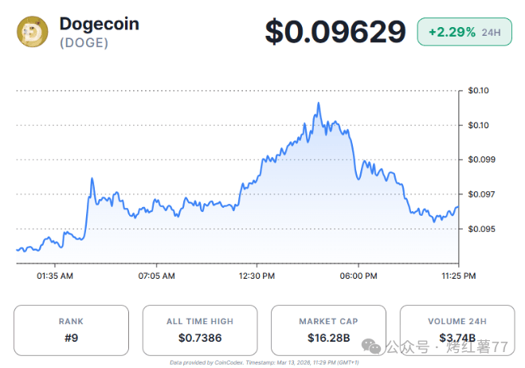Open the Volume 24H card
Viewport: 525px width, 368px height.
click(457, 330)
